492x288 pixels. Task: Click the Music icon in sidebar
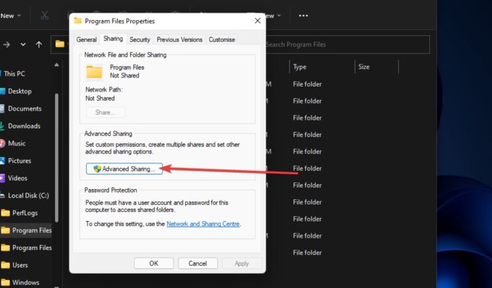pos(2,143)
